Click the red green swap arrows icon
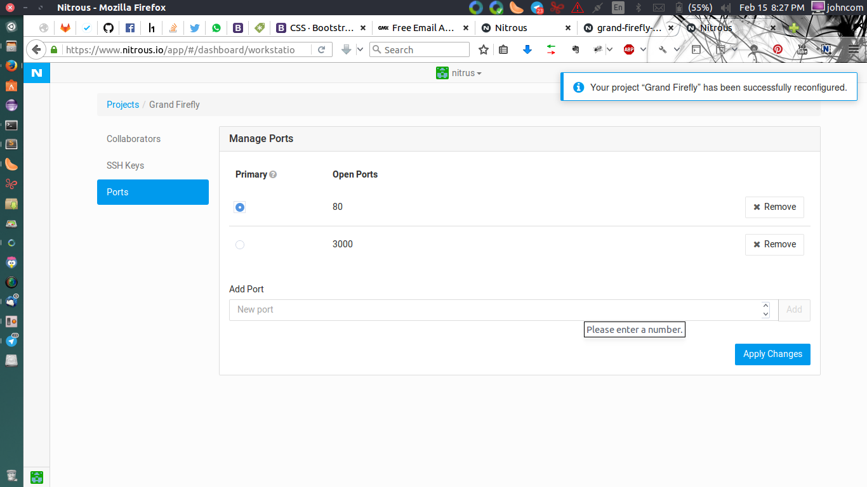This screenshot has width=867, height=487. click(550, 49)
